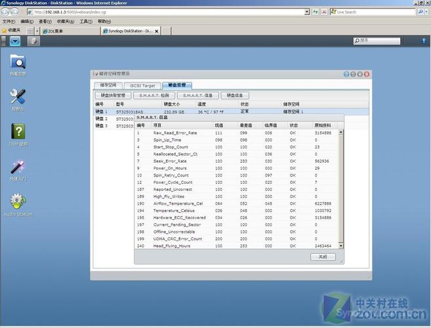Click the 硬盘快取管理 button
Screen dimensions: 431x328
pyautogui.click(x=113, y=95)
